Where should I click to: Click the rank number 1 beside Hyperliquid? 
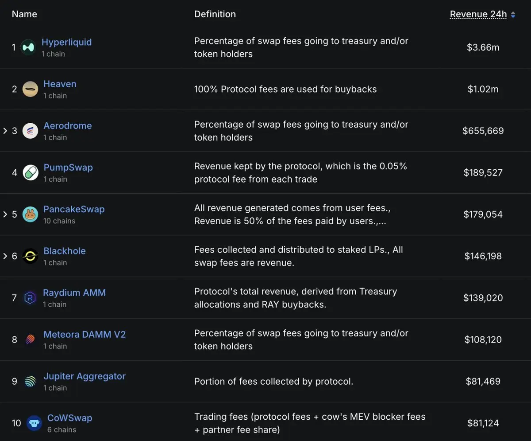click(14, 47)
